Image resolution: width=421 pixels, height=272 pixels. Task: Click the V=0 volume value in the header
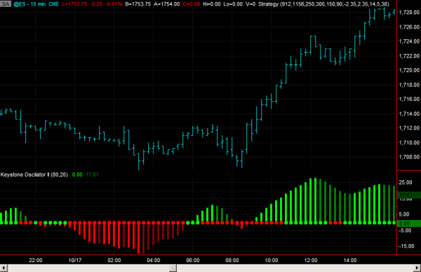(x=250, y=4)
